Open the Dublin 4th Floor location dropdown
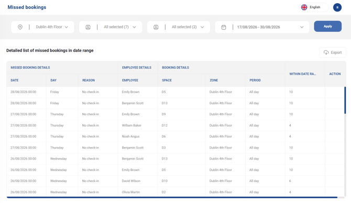Screen dimensions: 351x203 (x=42, y=27)
